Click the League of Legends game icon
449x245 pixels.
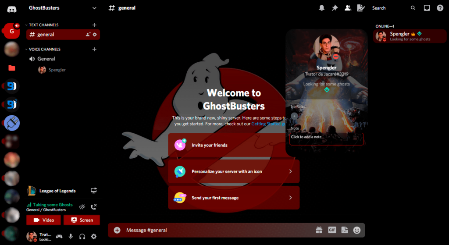32,191
